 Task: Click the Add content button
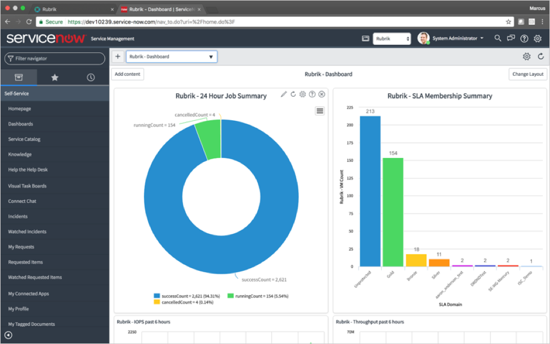[127, 74]
